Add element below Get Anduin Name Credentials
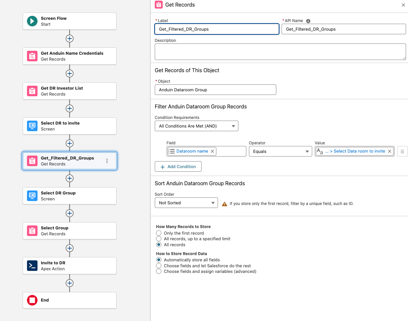Screen dimensions: 408x321 click(x=69, y=73)
